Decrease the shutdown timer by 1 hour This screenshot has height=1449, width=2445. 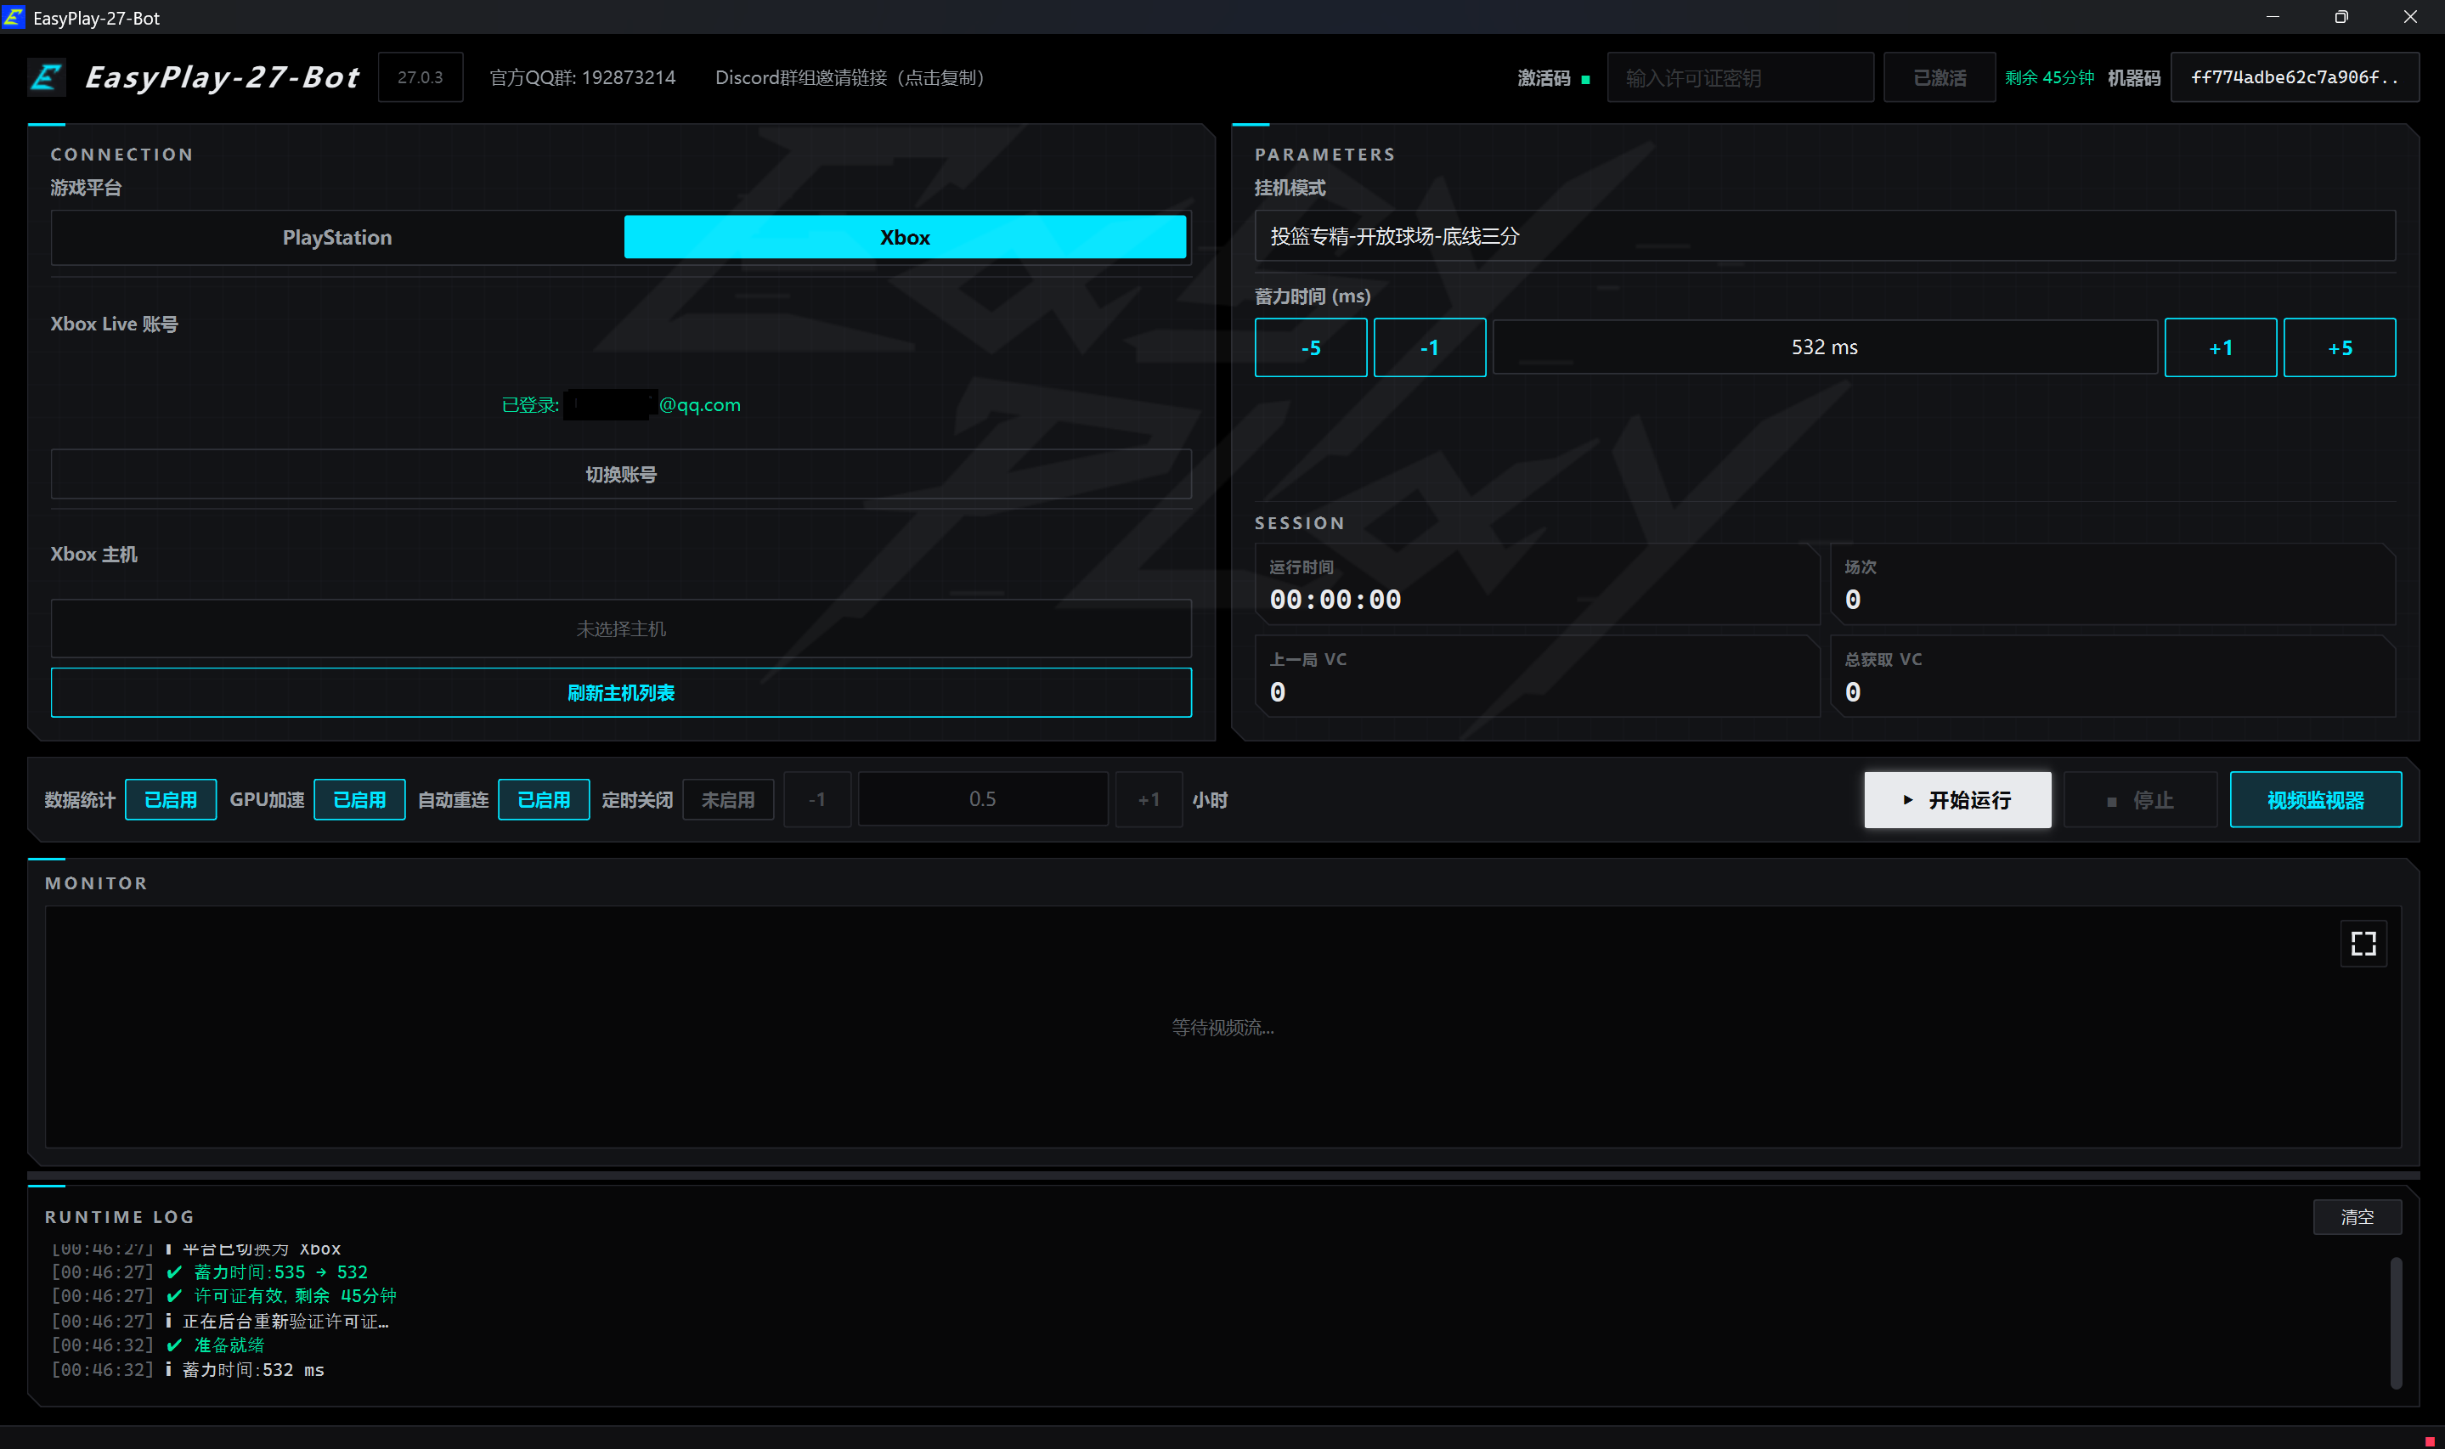click(817, 800)
